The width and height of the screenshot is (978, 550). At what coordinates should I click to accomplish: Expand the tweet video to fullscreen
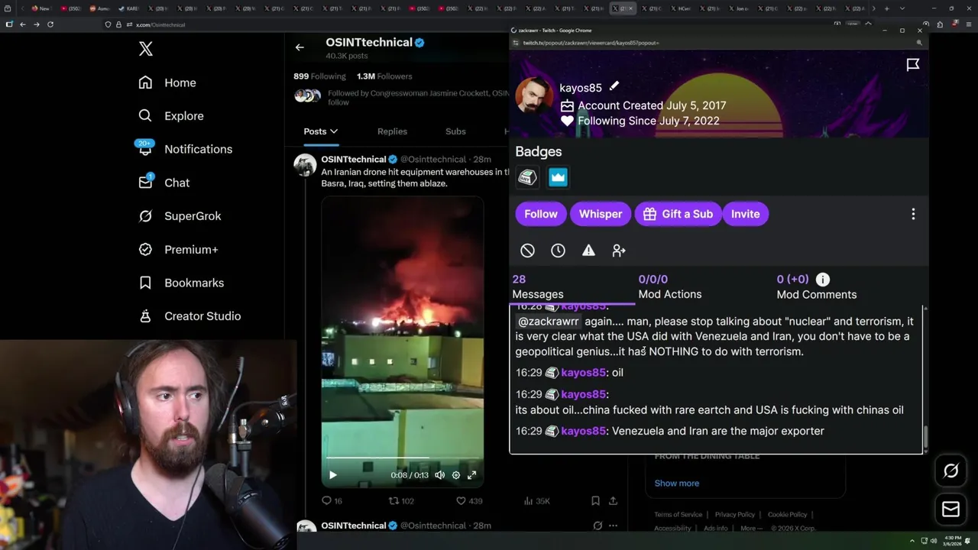pyautogui.click(x=471, y=475)
